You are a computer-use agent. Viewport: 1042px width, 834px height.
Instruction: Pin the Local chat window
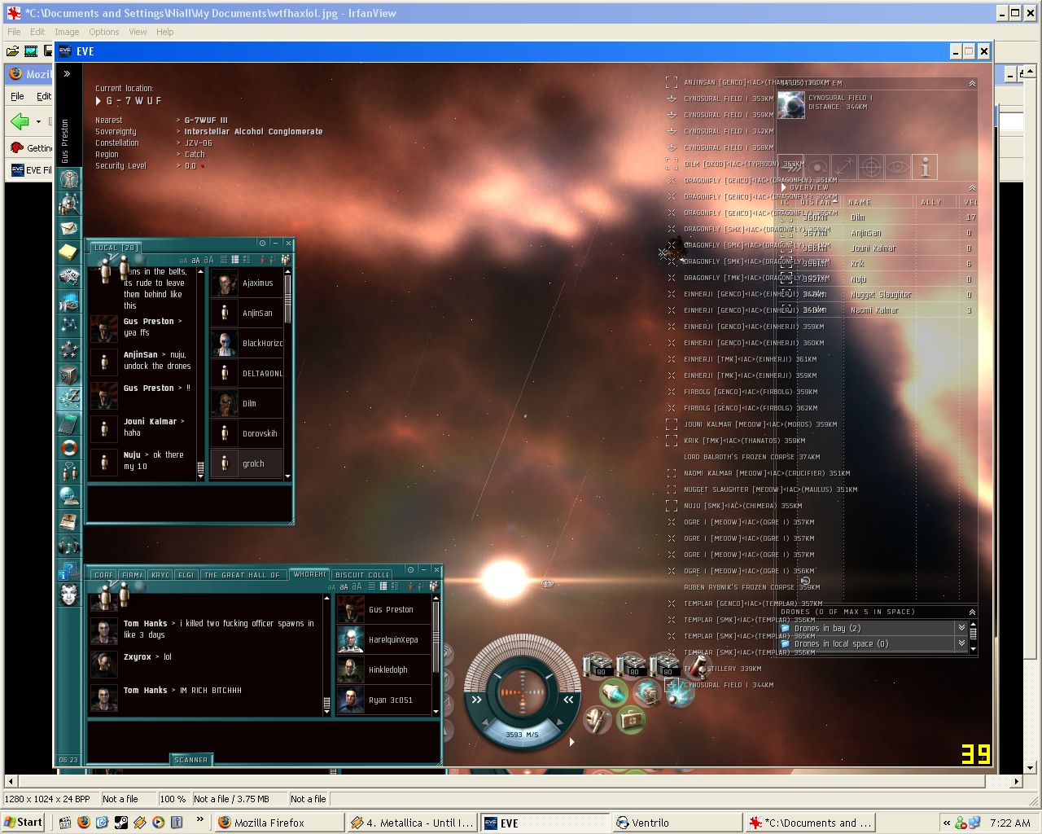(262, 243)
